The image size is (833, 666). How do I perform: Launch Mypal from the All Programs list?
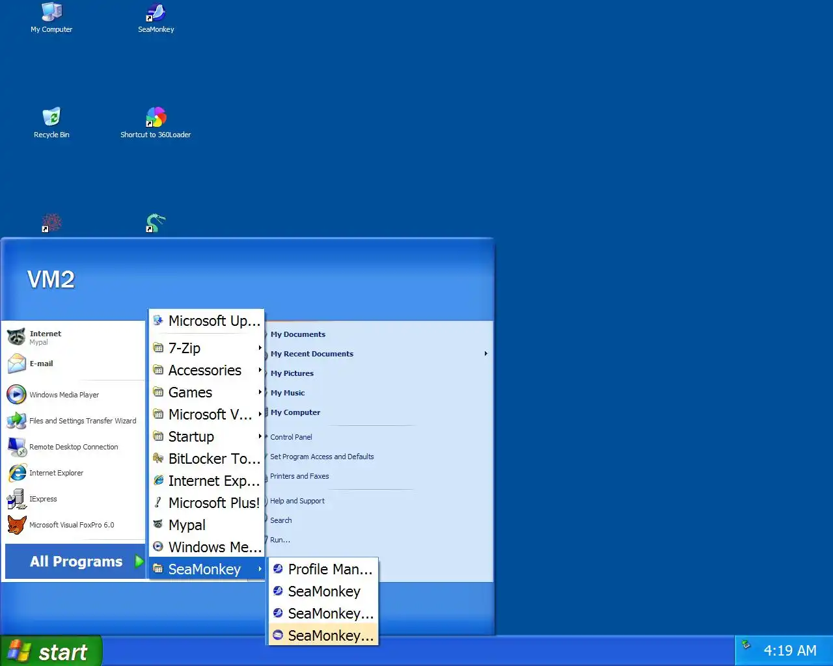click(x=206, y=525)
